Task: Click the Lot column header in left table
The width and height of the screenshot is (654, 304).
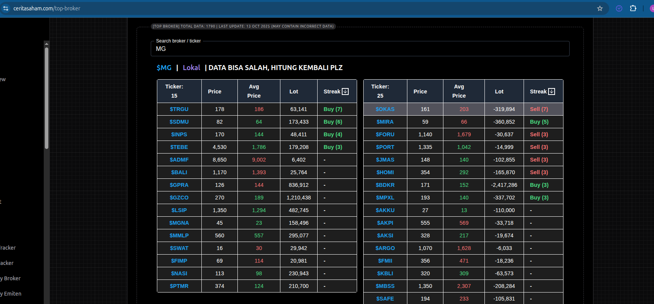Action: click(293, 92)
